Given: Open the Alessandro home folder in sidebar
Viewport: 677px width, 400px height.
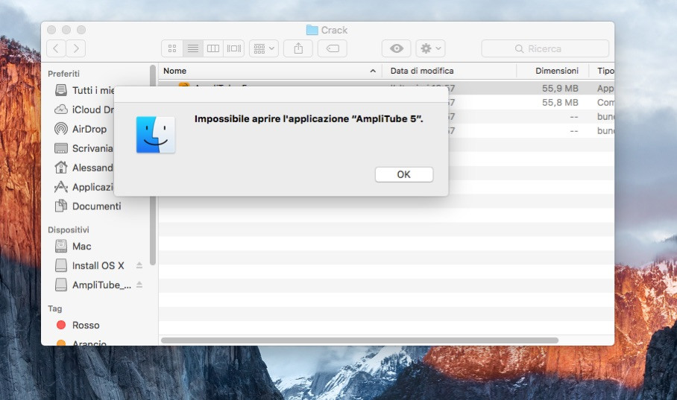Looking at the screenshot, I should pyautogui.click(x=85, y=168).
